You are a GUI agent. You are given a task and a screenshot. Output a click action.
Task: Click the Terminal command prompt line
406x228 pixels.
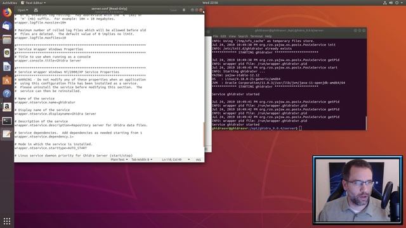(257, 128)
